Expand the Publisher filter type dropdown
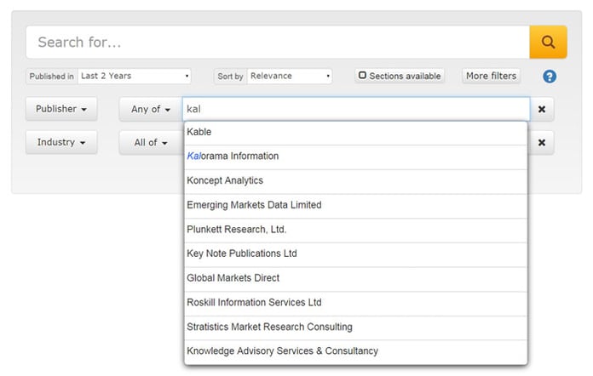The height and width of the screenshot is (376, 593). coord(61,109)
